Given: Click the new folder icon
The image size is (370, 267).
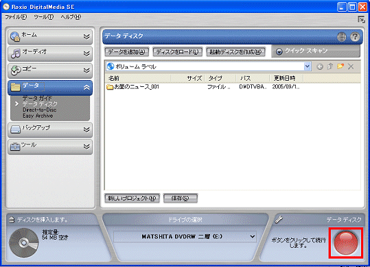Looking at the screenshot, I should (340, 66).
